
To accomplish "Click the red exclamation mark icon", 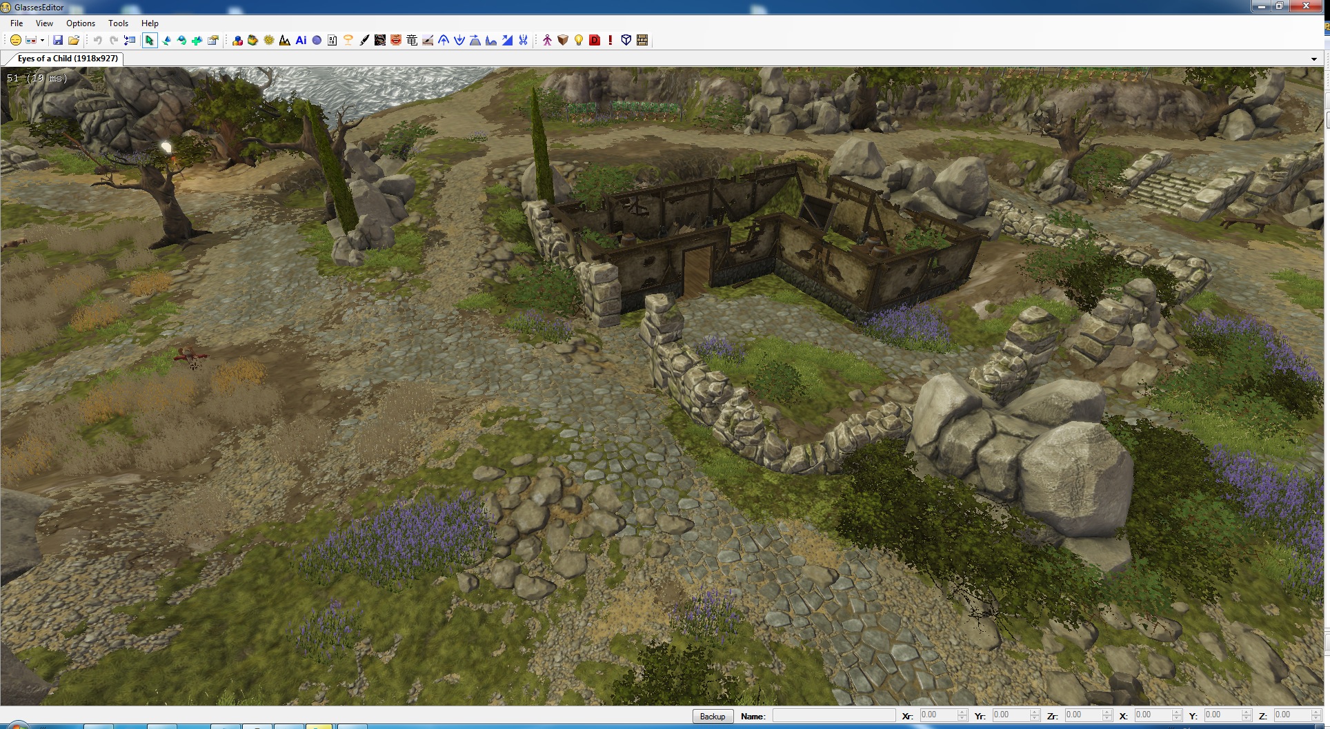I will pos(611,41).
